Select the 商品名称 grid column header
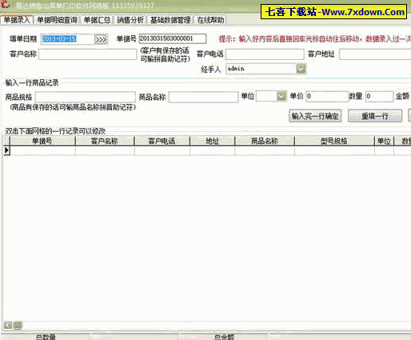 coord(265,141)
